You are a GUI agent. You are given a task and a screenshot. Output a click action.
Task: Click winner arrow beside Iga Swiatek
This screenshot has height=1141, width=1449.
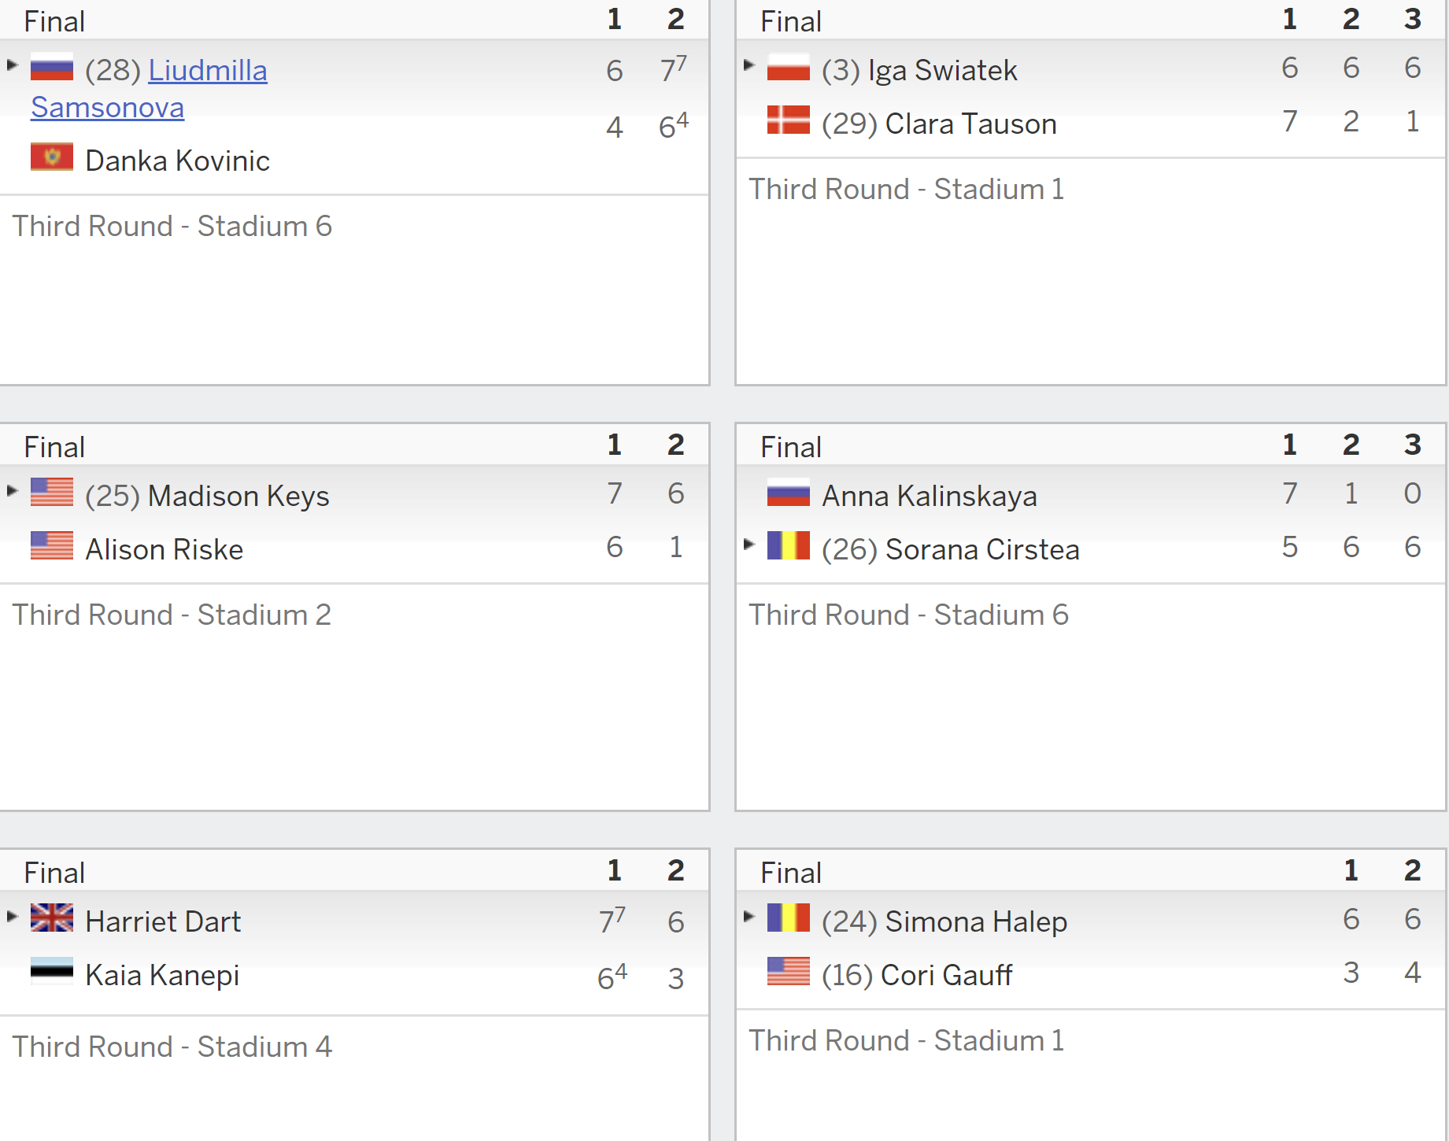[x=749, y=65]
